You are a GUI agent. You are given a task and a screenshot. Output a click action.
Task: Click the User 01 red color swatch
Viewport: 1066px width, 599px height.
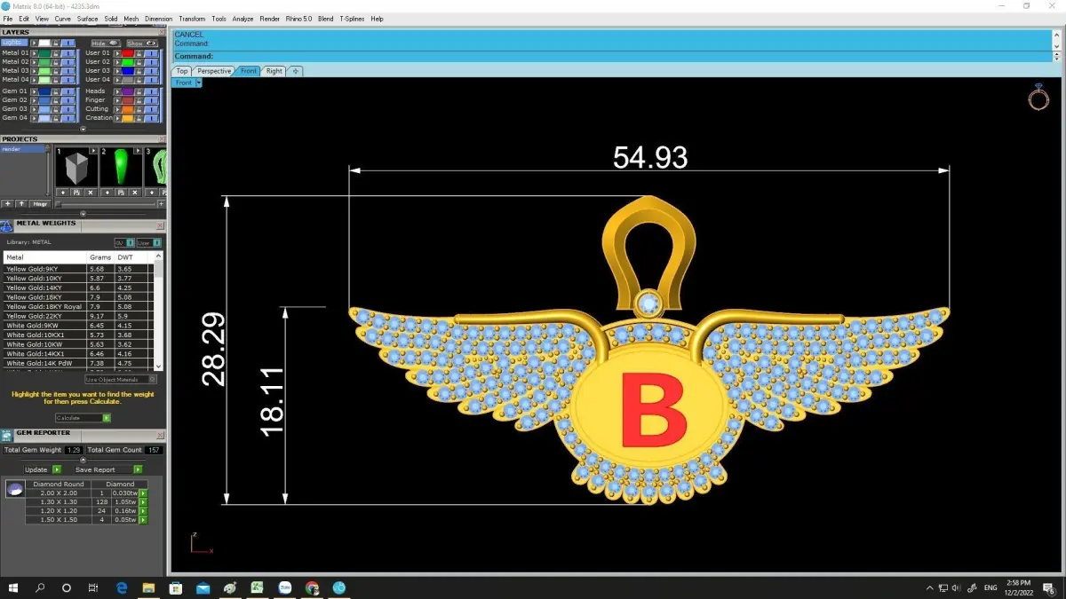(128, 53)
